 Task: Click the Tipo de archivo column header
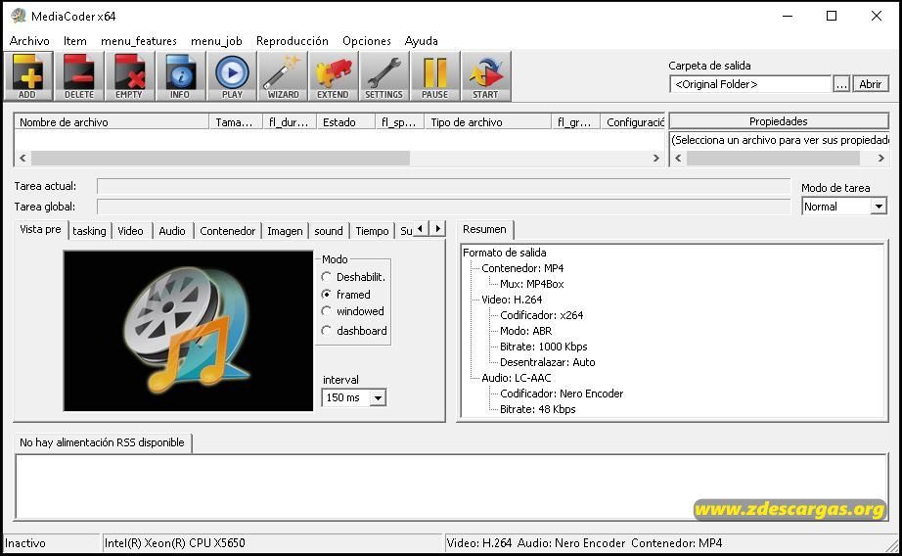487,122
